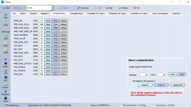Viewport: 191px width, 107px height.
Task: Click the Disconnect toolbar button
Action: click(83, 8)
